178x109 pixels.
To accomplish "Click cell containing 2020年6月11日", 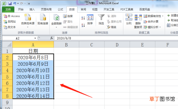I will tap(33, 76).
